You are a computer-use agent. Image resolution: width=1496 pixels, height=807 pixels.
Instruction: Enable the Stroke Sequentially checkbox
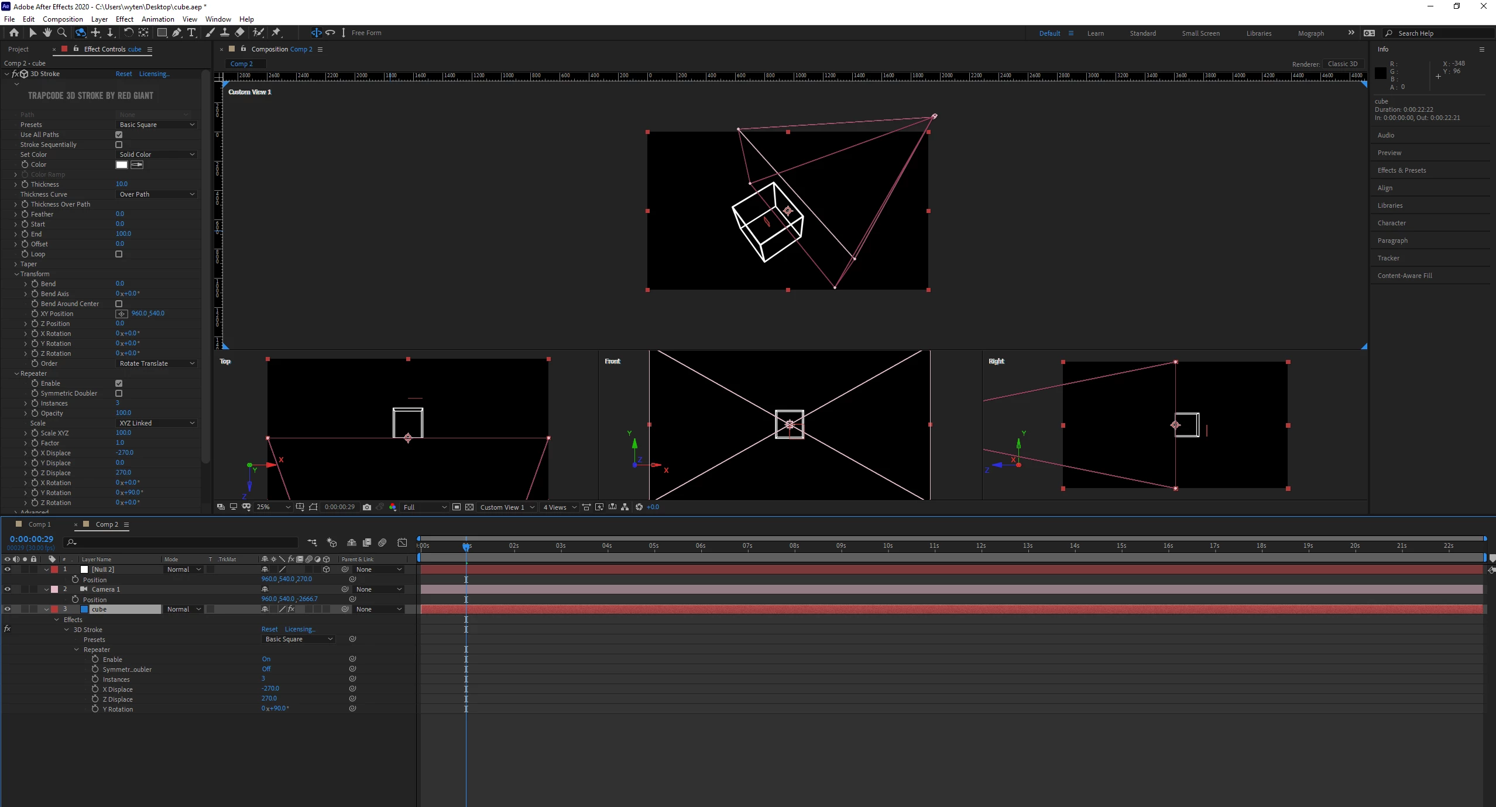tap(119, 145)
